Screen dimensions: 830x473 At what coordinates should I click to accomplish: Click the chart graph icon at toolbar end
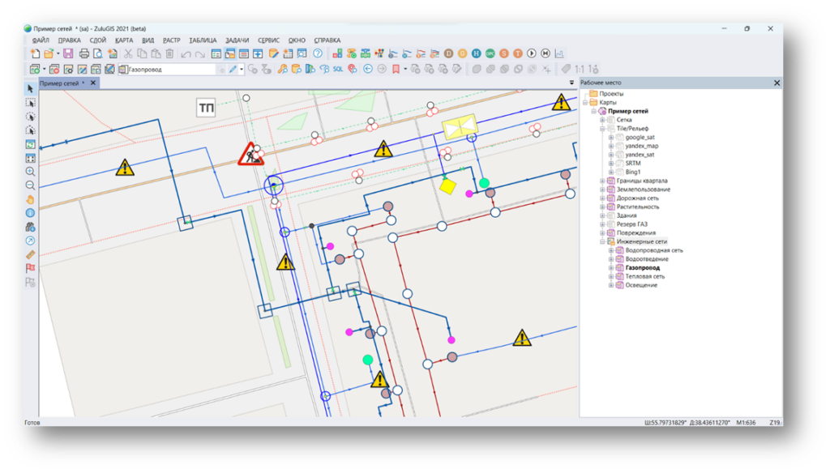coord(559,53)
